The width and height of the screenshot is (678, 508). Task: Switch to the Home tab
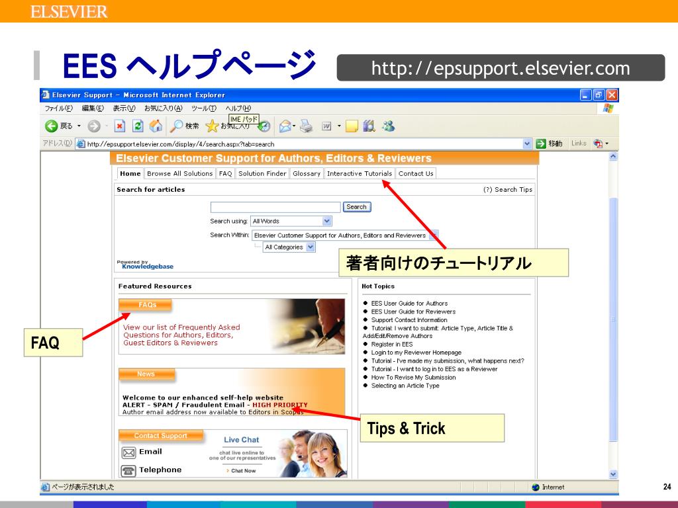(130, 174)
